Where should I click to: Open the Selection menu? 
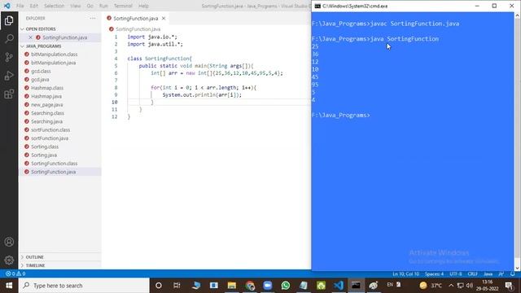tap(55, 6)
